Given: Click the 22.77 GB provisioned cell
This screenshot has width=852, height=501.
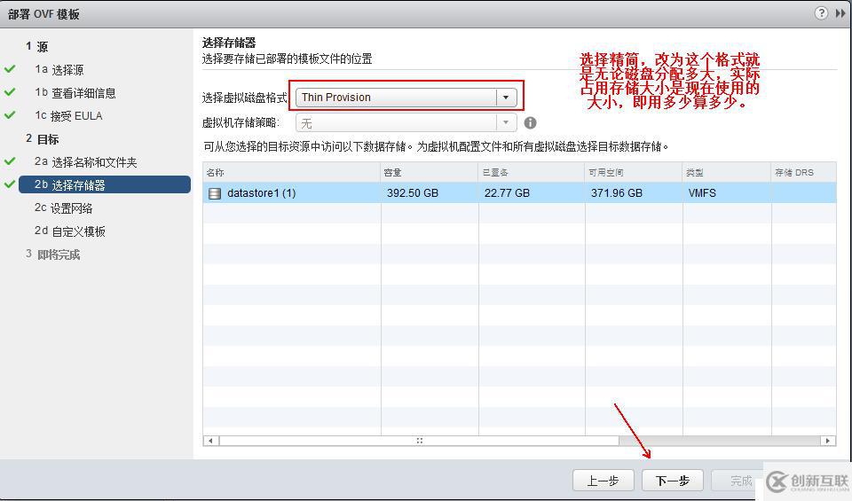Looking at the screenshot, I should (507, 193).
